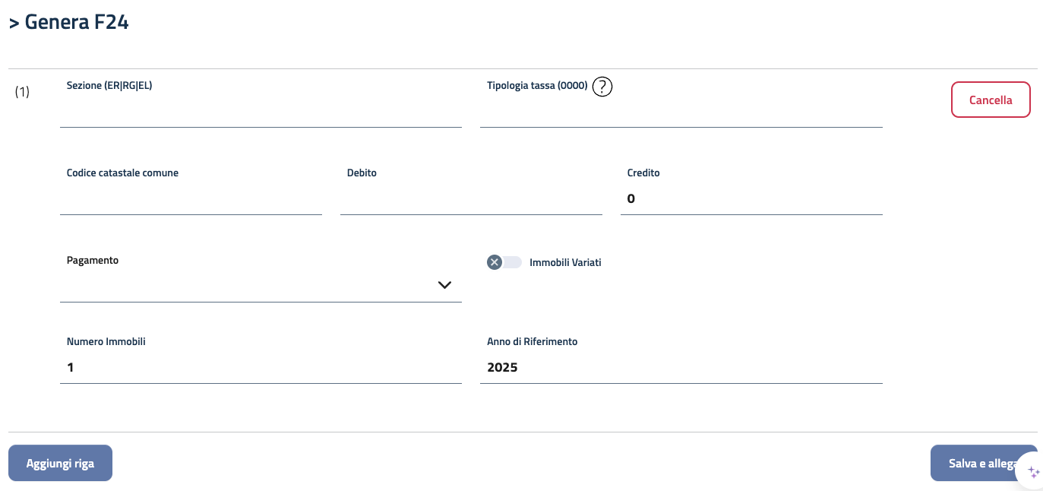The width and height of the screenshot is (1043, 491).
Task: Toggle the Immobili Variati switch
Action: coord(504,262)
